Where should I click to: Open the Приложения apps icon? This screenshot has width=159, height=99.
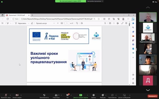click(x=112, y=96)
